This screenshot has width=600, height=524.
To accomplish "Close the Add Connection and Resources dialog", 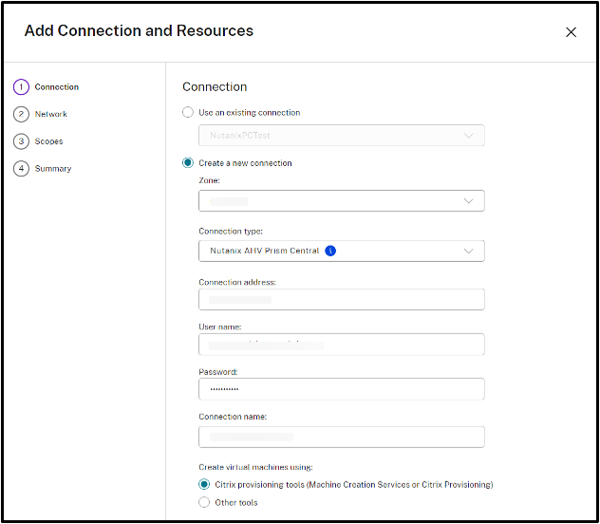I will click(x=571, y=31).
